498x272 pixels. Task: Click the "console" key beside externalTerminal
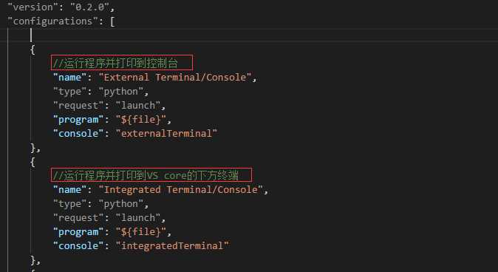[78, 134]
